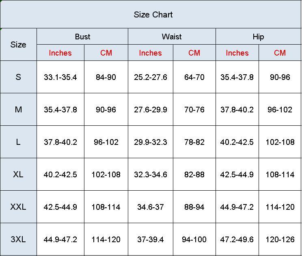Click the Inches subheader under Hip
302x256 pixels.
pyautogui.click(x=237, y=53)
